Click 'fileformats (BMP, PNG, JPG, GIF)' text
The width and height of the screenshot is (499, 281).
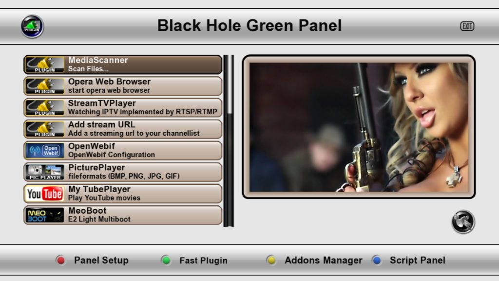pyautogui.click(x=124, y=176)
